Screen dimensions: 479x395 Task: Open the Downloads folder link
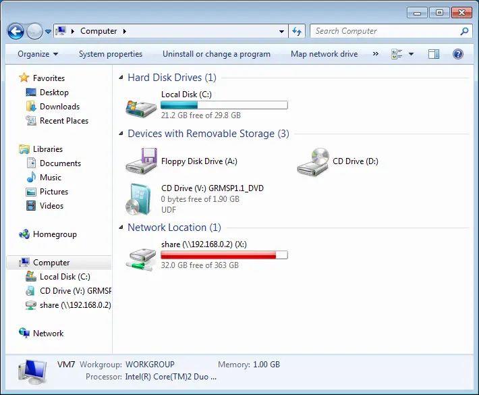[59, 107]
